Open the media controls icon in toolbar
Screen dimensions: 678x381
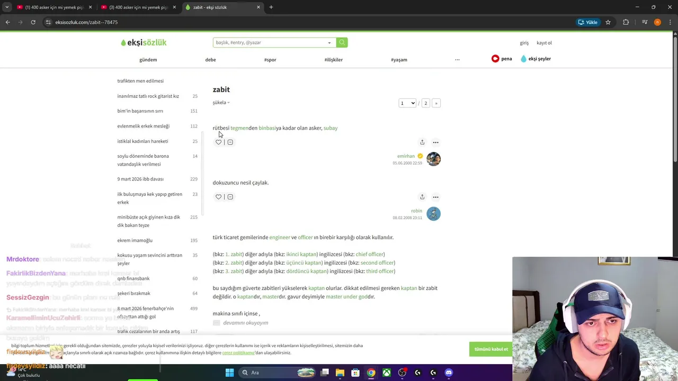coord(645,22)
